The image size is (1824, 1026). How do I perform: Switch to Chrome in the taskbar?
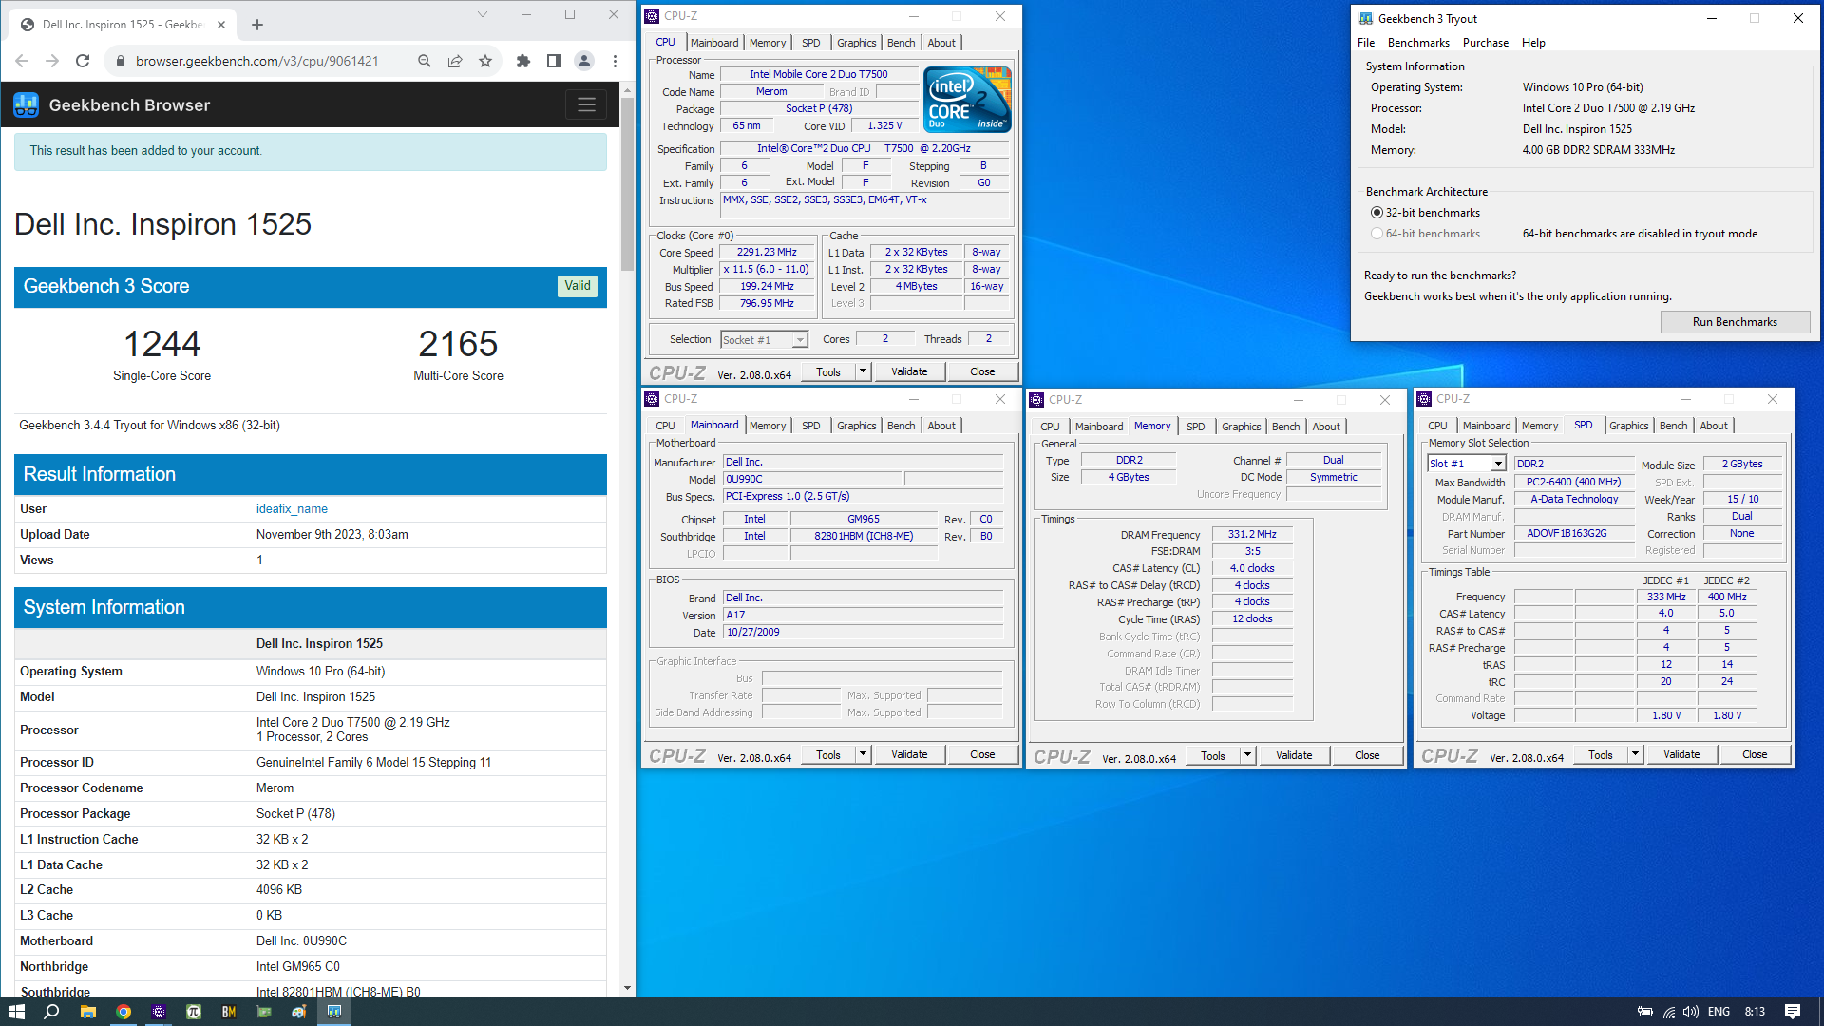(x=123, y=1012)
